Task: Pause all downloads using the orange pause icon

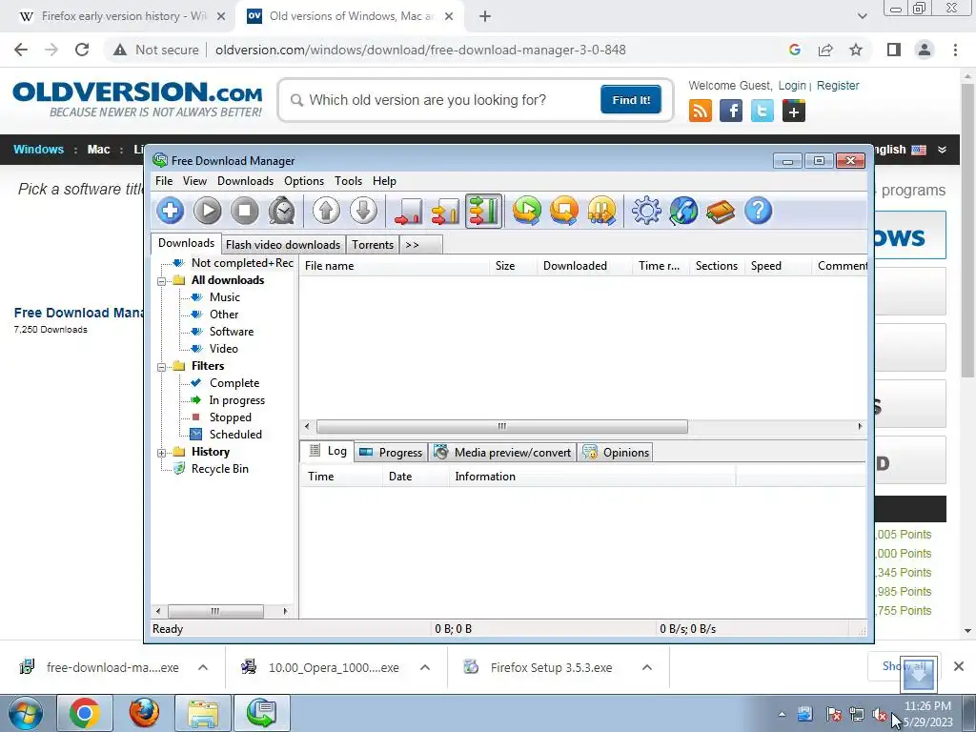Action: 601,211
